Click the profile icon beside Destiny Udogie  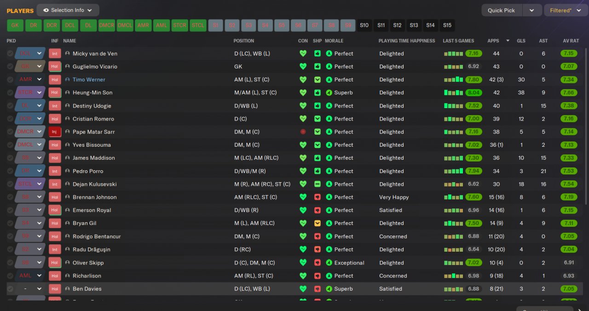coord(67,106)
